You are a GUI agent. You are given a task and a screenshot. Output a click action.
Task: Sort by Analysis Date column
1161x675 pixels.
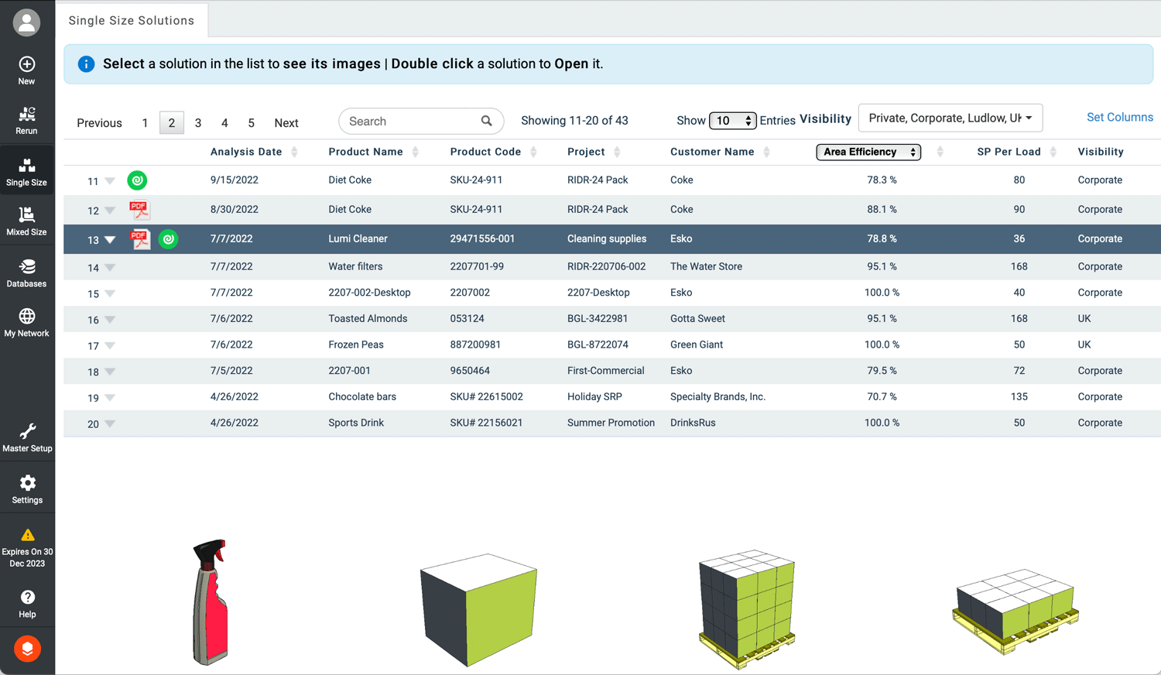click(x=295, y=152)
